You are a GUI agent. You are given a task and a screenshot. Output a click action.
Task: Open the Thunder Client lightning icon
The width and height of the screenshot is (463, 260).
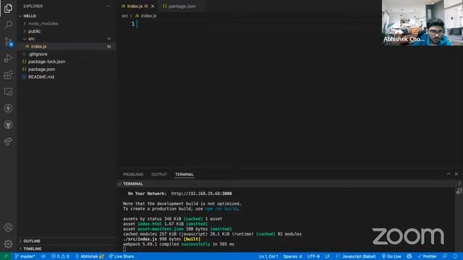[x=8, y=108]
